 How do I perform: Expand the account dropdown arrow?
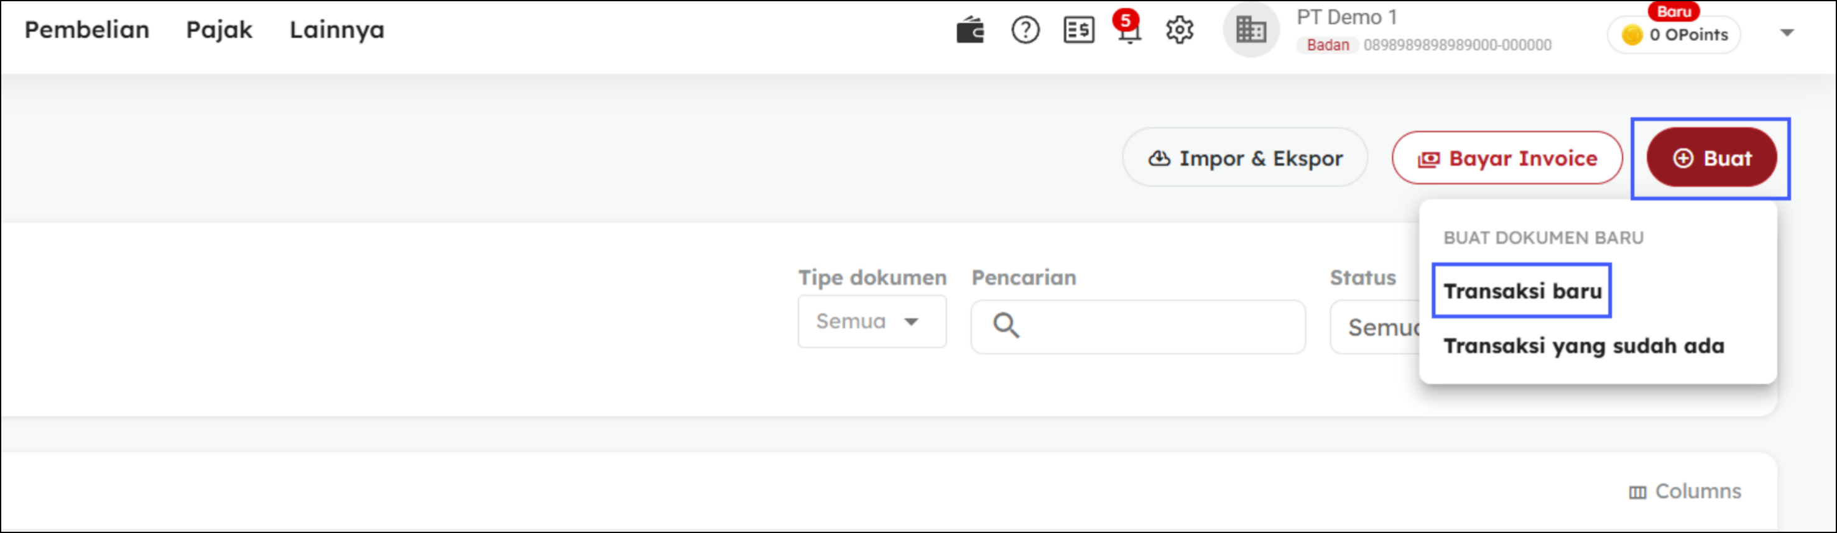pos(1787,33)
